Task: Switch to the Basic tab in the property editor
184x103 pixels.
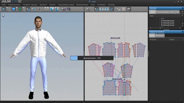Action: click(x=152, y=35)
